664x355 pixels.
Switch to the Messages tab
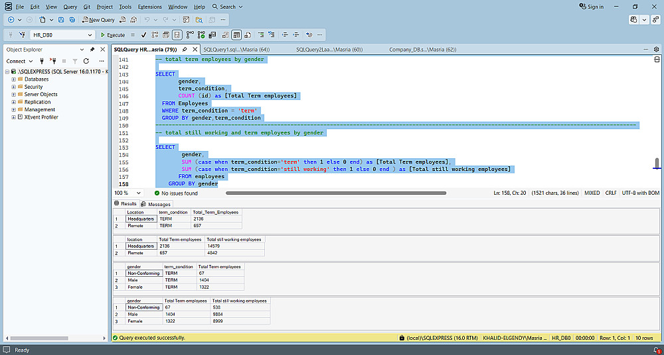click(155, 204)
